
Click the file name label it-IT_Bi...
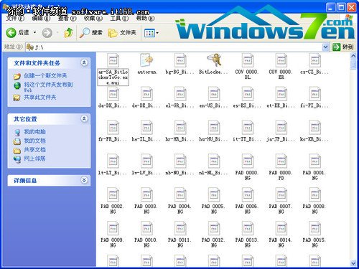pyautogui.click(x=247, y=139)
